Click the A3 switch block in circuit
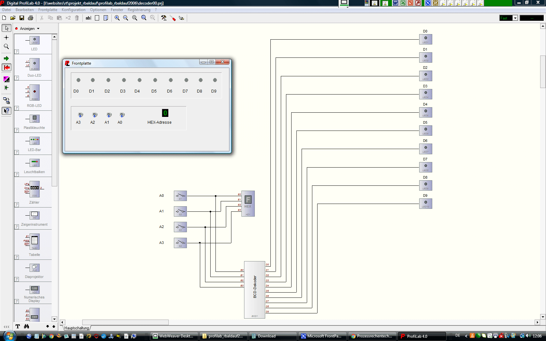This screenshot has width=546, height=341. click(180, 243)
